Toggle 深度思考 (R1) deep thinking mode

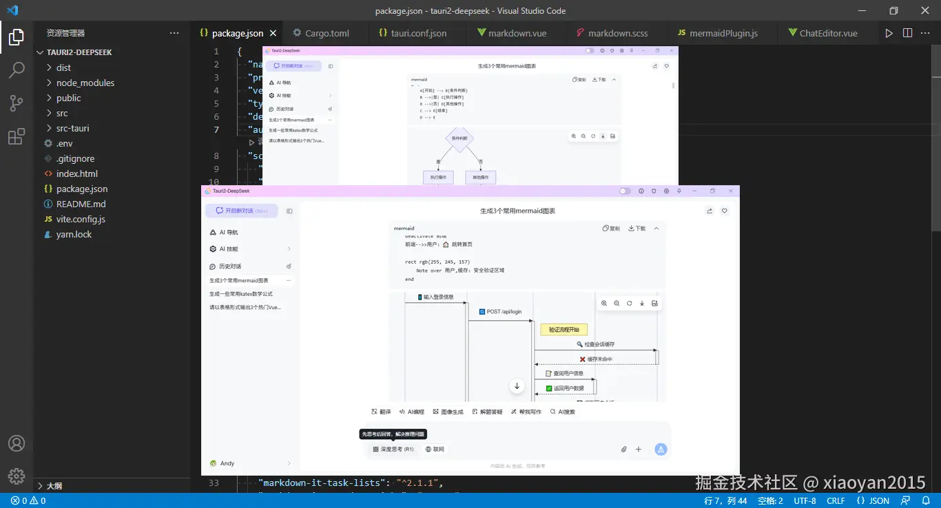[393, 449]
